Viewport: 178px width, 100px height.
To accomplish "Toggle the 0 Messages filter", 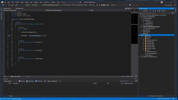I will tap(39, 81).
